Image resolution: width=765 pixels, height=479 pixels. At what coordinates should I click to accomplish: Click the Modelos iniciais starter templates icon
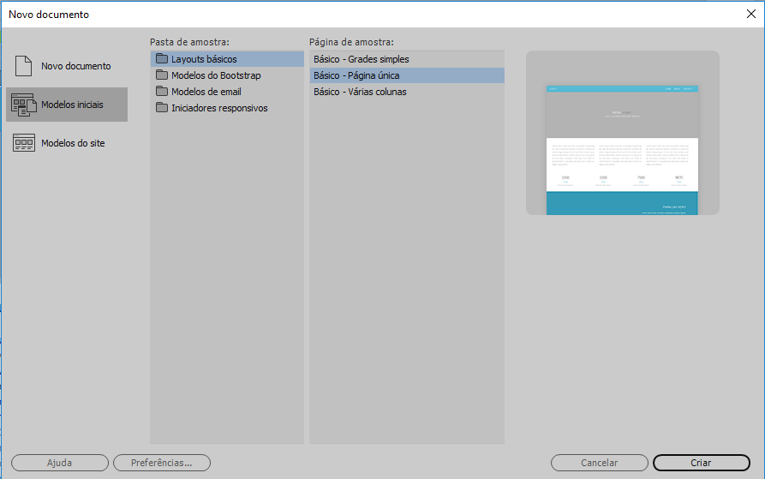click(x=23, y=105)
